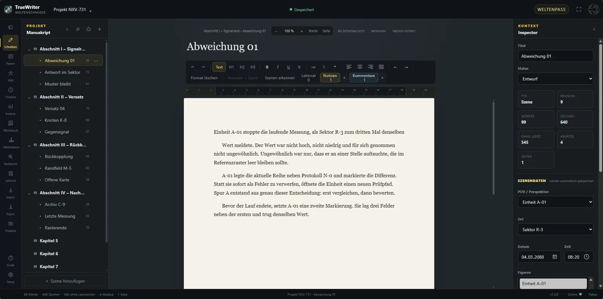The width and height of the screenshot is (603, 299).
Task: Toggle bold formatting
Action: point(267,67)
